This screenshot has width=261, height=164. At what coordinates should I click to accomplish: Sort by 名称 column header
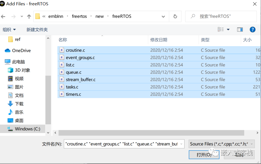[x=63, y=40]
